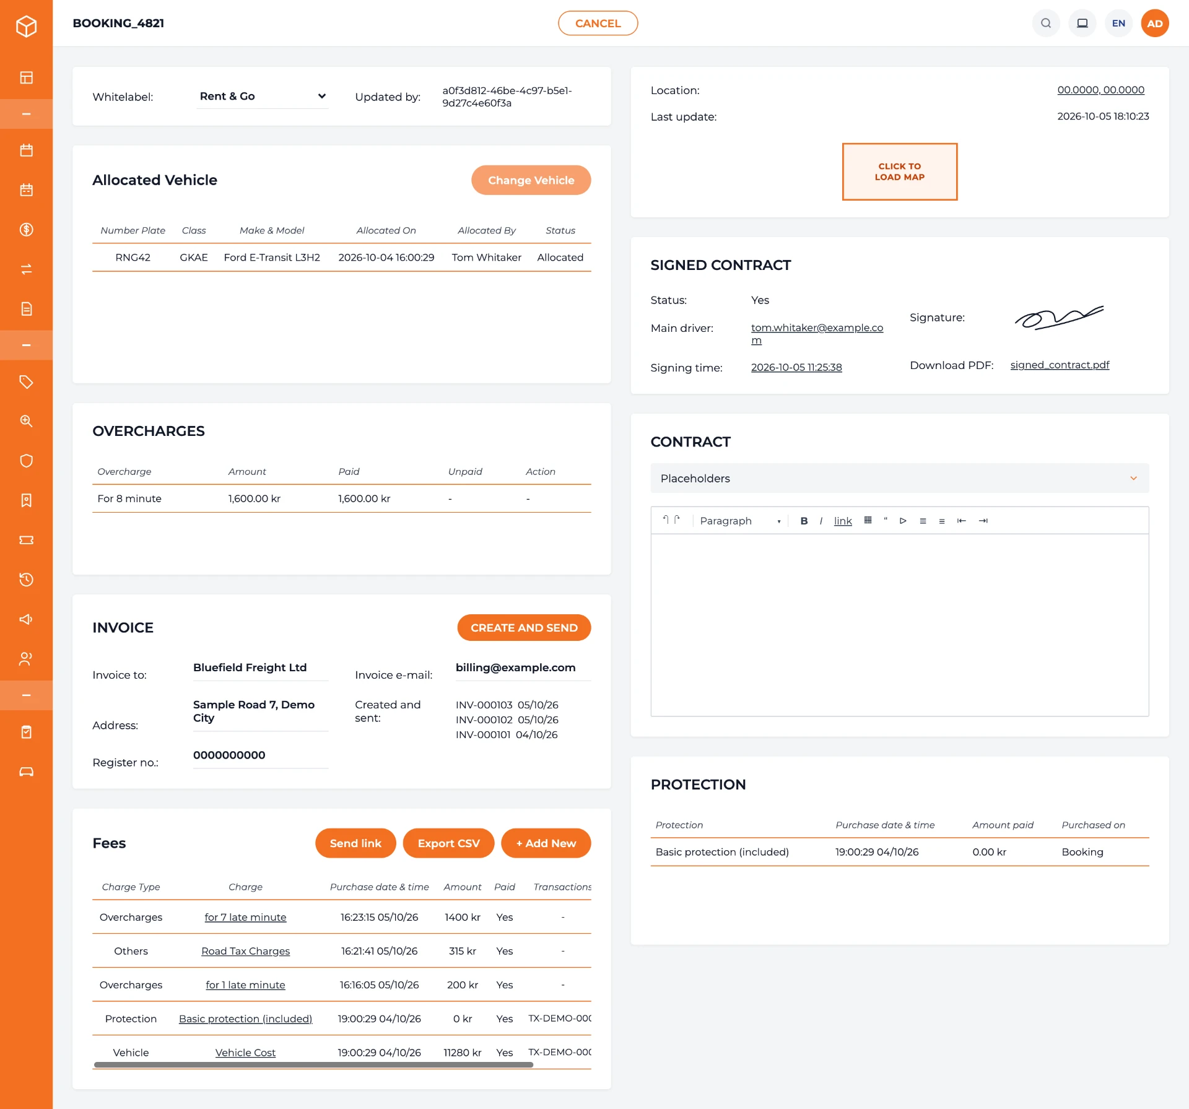
Task: Click into the contract editor text area
Action: click(x=899, y=625)
